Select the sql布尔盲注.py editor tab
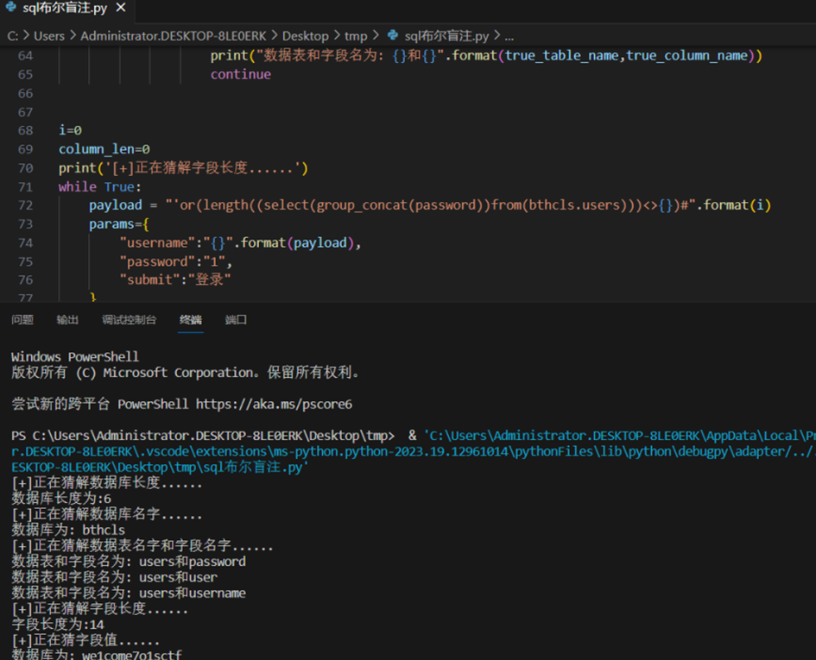 [x=67, y=9]
